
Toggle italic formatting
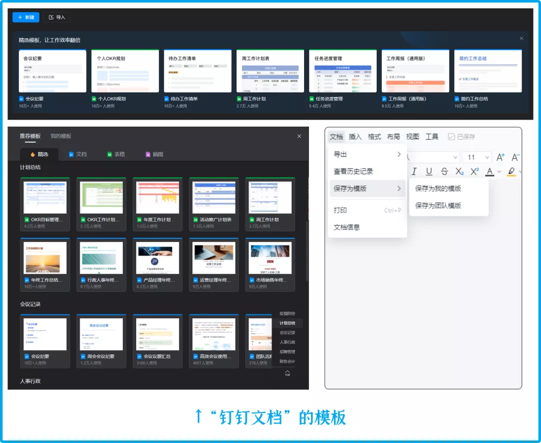[x=414, y=171]
